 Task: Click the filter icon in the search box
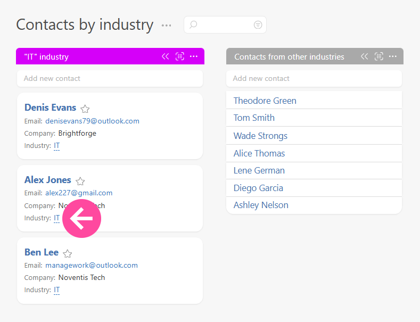tap(258, 25)
